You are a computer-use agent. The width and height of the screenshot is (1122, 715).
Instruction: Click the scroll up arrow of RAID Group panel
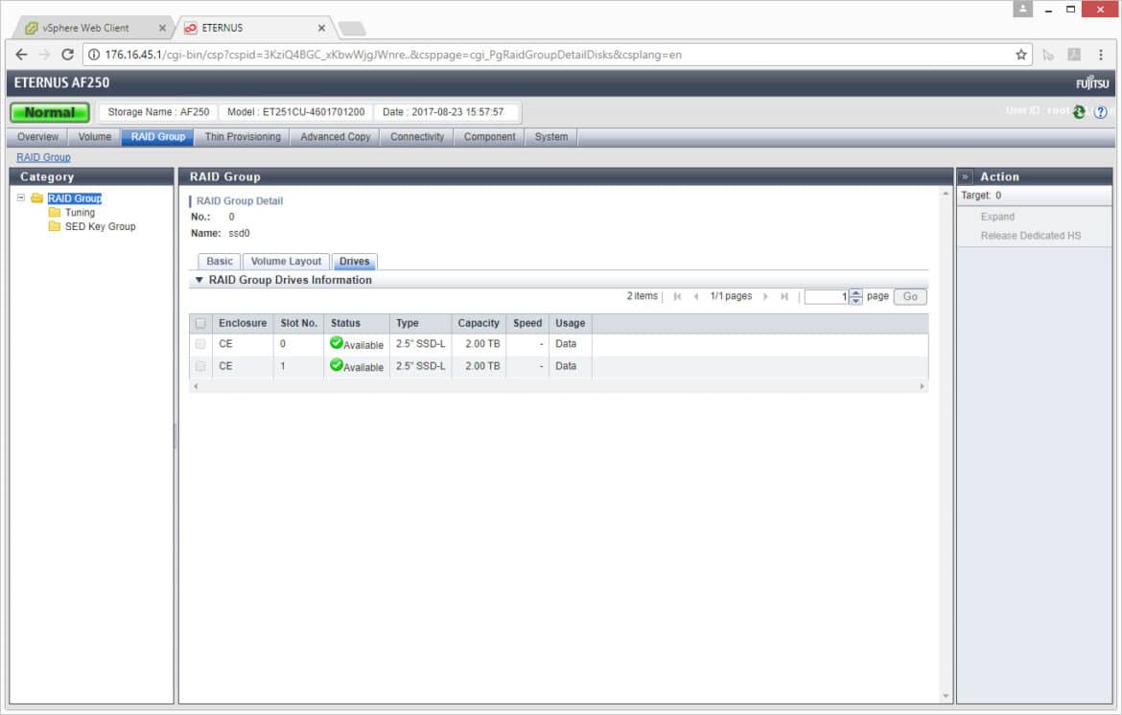click(946, 194)
